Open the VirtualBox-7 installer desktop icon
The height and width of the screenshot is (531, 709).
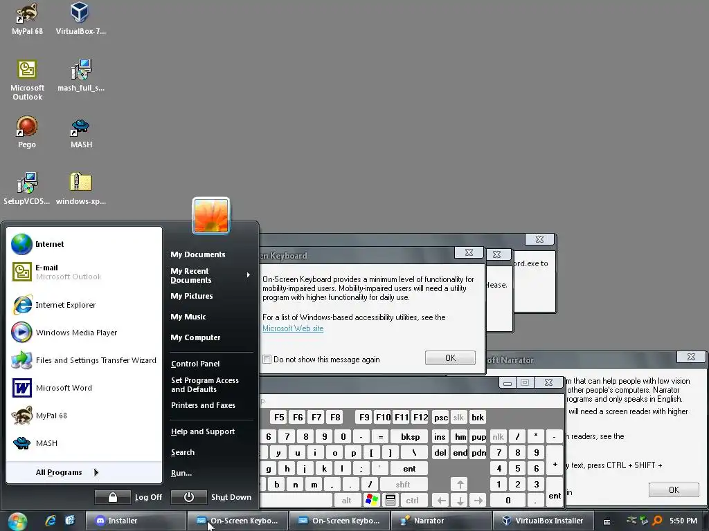80,19
